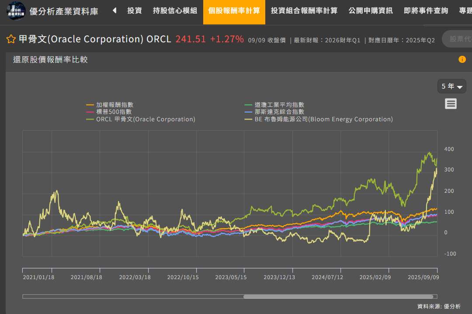This screenshot has width=472, height=314.
Task: Hide the BE Bloom Energy legend series
Action: click(x=319, y=119)
